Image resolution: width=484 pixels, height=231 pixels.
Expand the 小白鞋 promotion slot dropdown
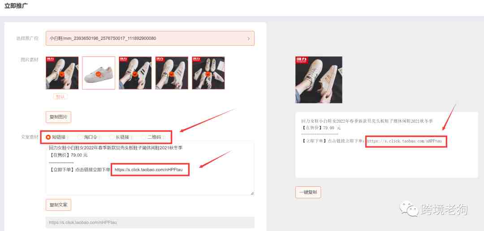pos(150,38)
